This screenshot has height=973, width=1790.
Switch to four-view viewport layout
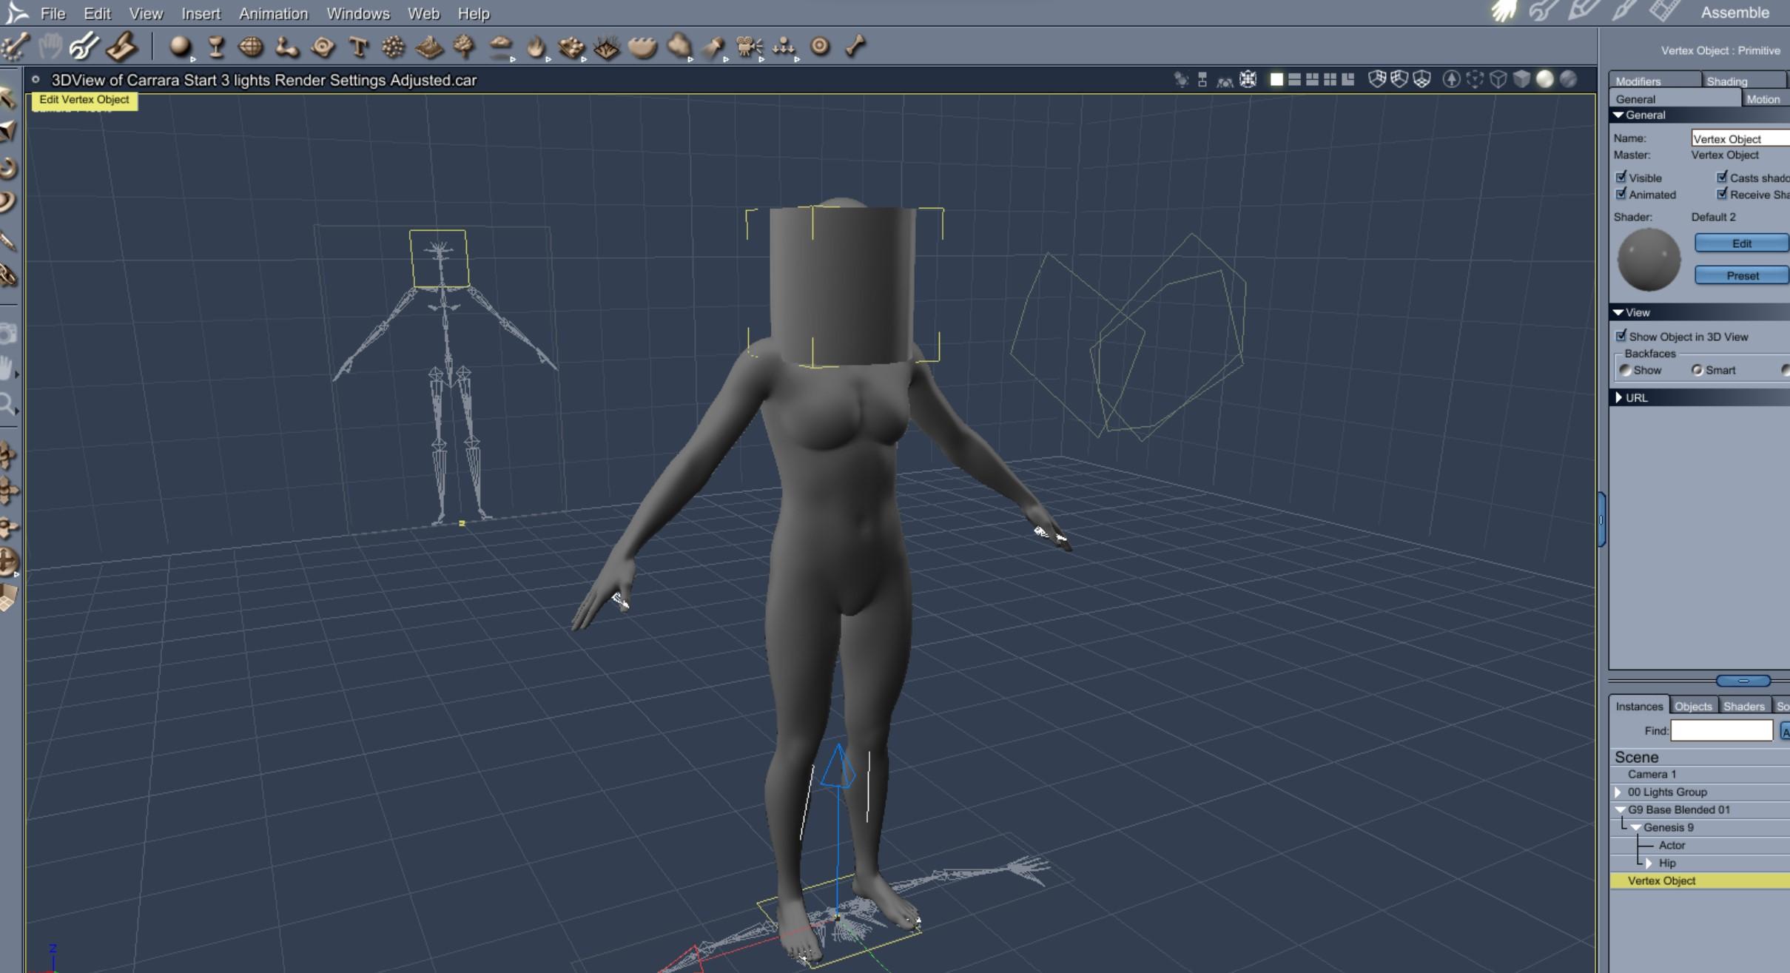pos(1330,79)
